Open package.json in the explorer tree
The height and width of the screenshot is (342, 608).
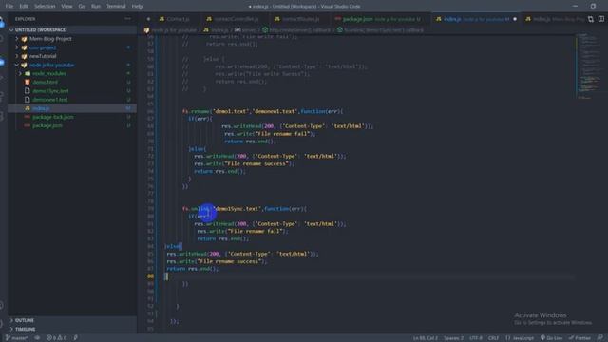72,126
